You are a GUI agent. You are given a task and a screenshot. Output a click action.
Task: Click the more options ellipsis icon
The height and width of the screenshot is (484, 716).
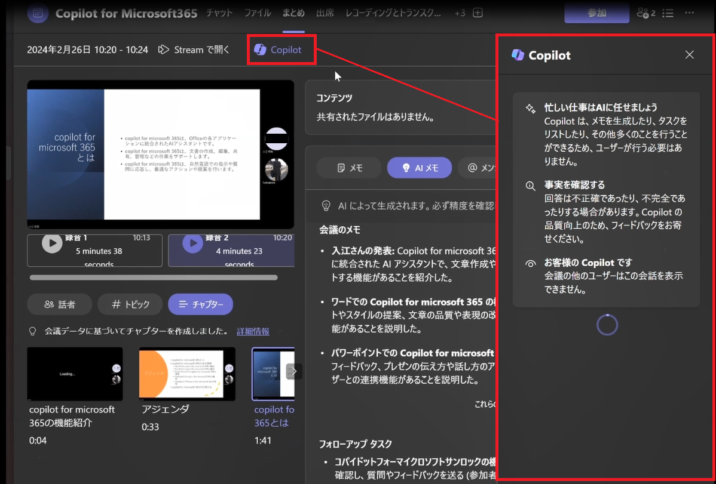(x=690, y=13)
